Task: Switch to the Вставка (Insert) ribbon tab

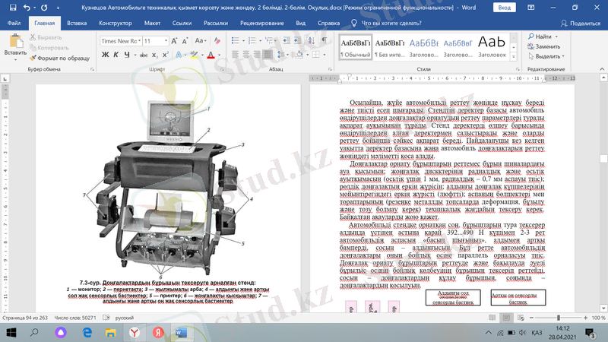Action: [76, 24]
